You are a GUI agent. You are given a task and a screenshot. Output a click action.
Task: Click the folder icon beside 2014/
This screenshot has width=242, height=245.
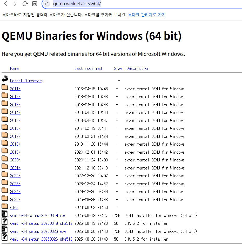click(5, 111)
